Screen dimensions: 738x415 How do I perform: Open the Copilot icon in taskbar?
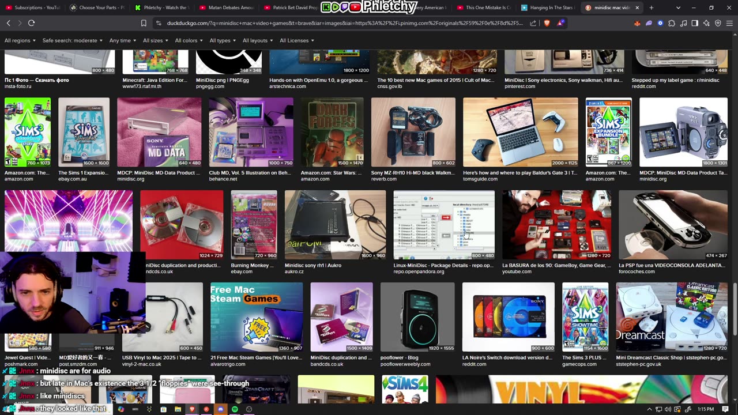coord(121,409)
